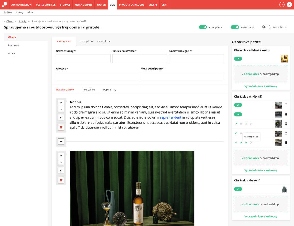Grab drag handle of second activity image
The width and height of the screenshot is (294, 226).
coord(286,115)
